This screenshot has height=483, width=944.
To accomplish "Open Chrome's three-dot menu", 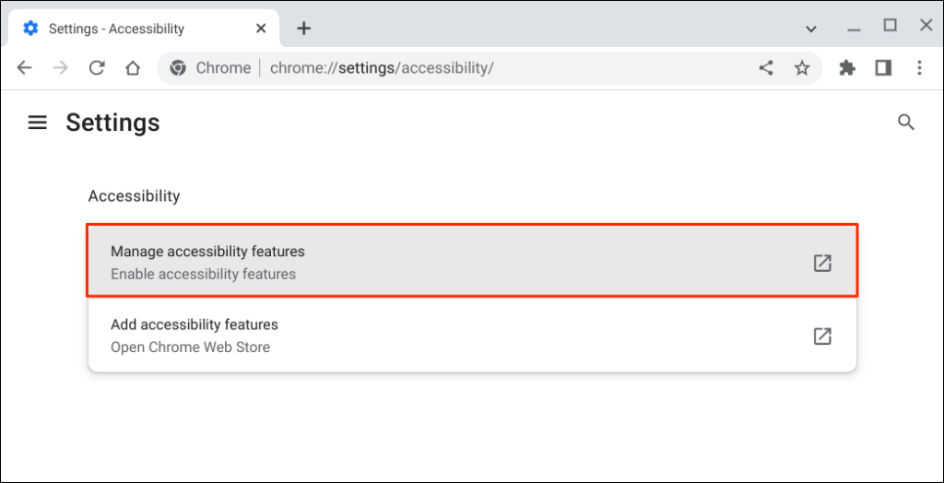I will pos(919,68).
